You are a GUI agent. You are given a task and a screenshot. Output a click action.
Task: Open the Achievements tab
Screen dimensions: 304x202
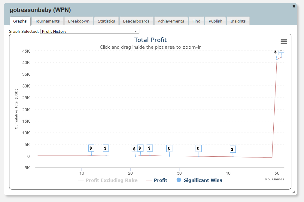coord(171,21)
